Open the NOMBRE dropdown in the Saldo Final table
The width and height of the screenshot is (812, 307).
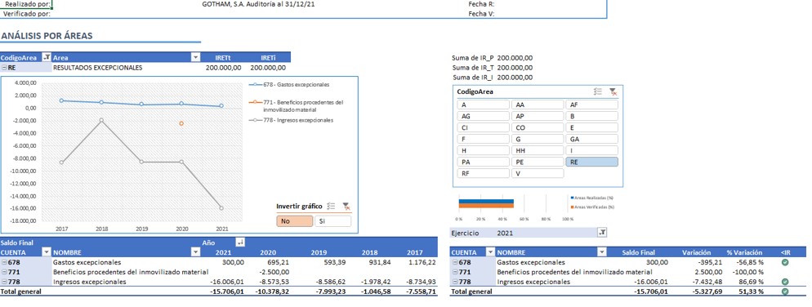point(195,252)
